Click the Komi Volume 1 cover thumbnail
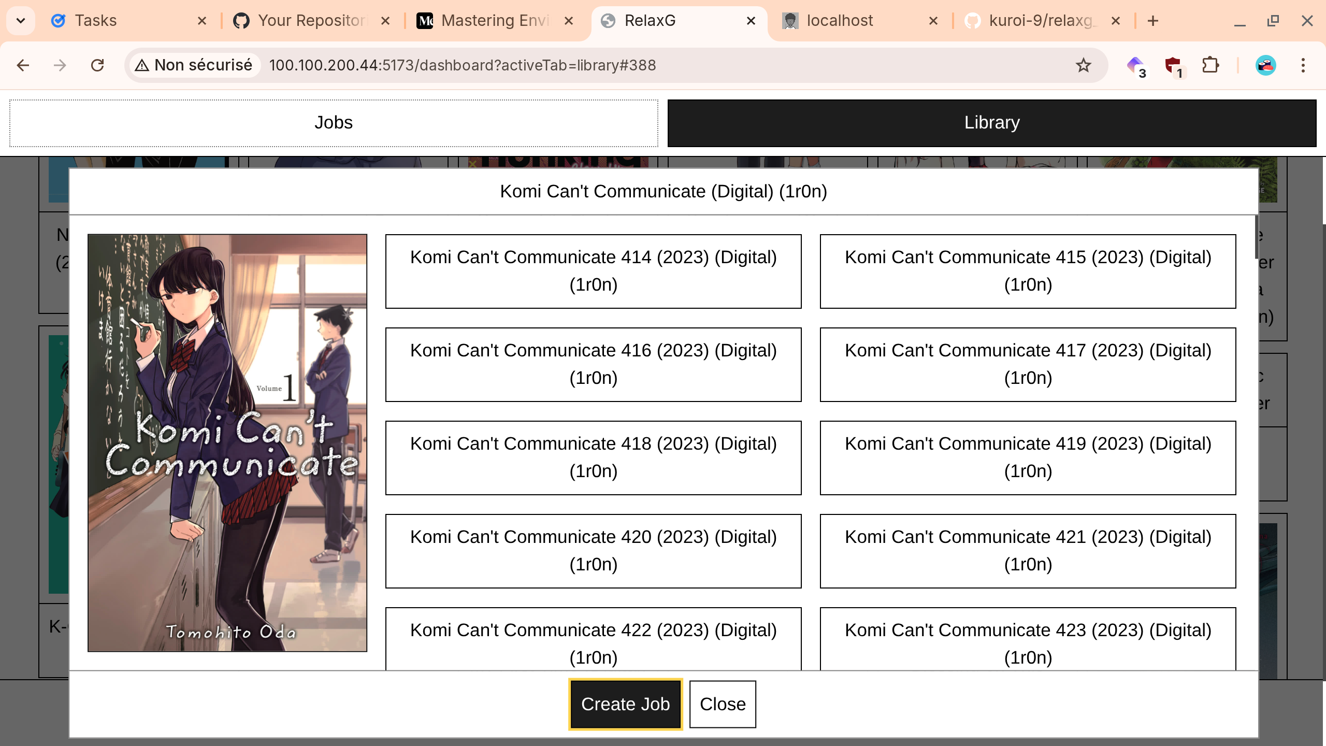The image size is (1326, 746). click(227, 443)
